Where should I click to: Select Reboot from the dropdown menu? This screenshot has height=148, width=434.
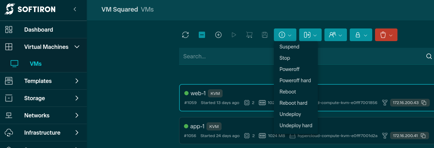[288, 92]
